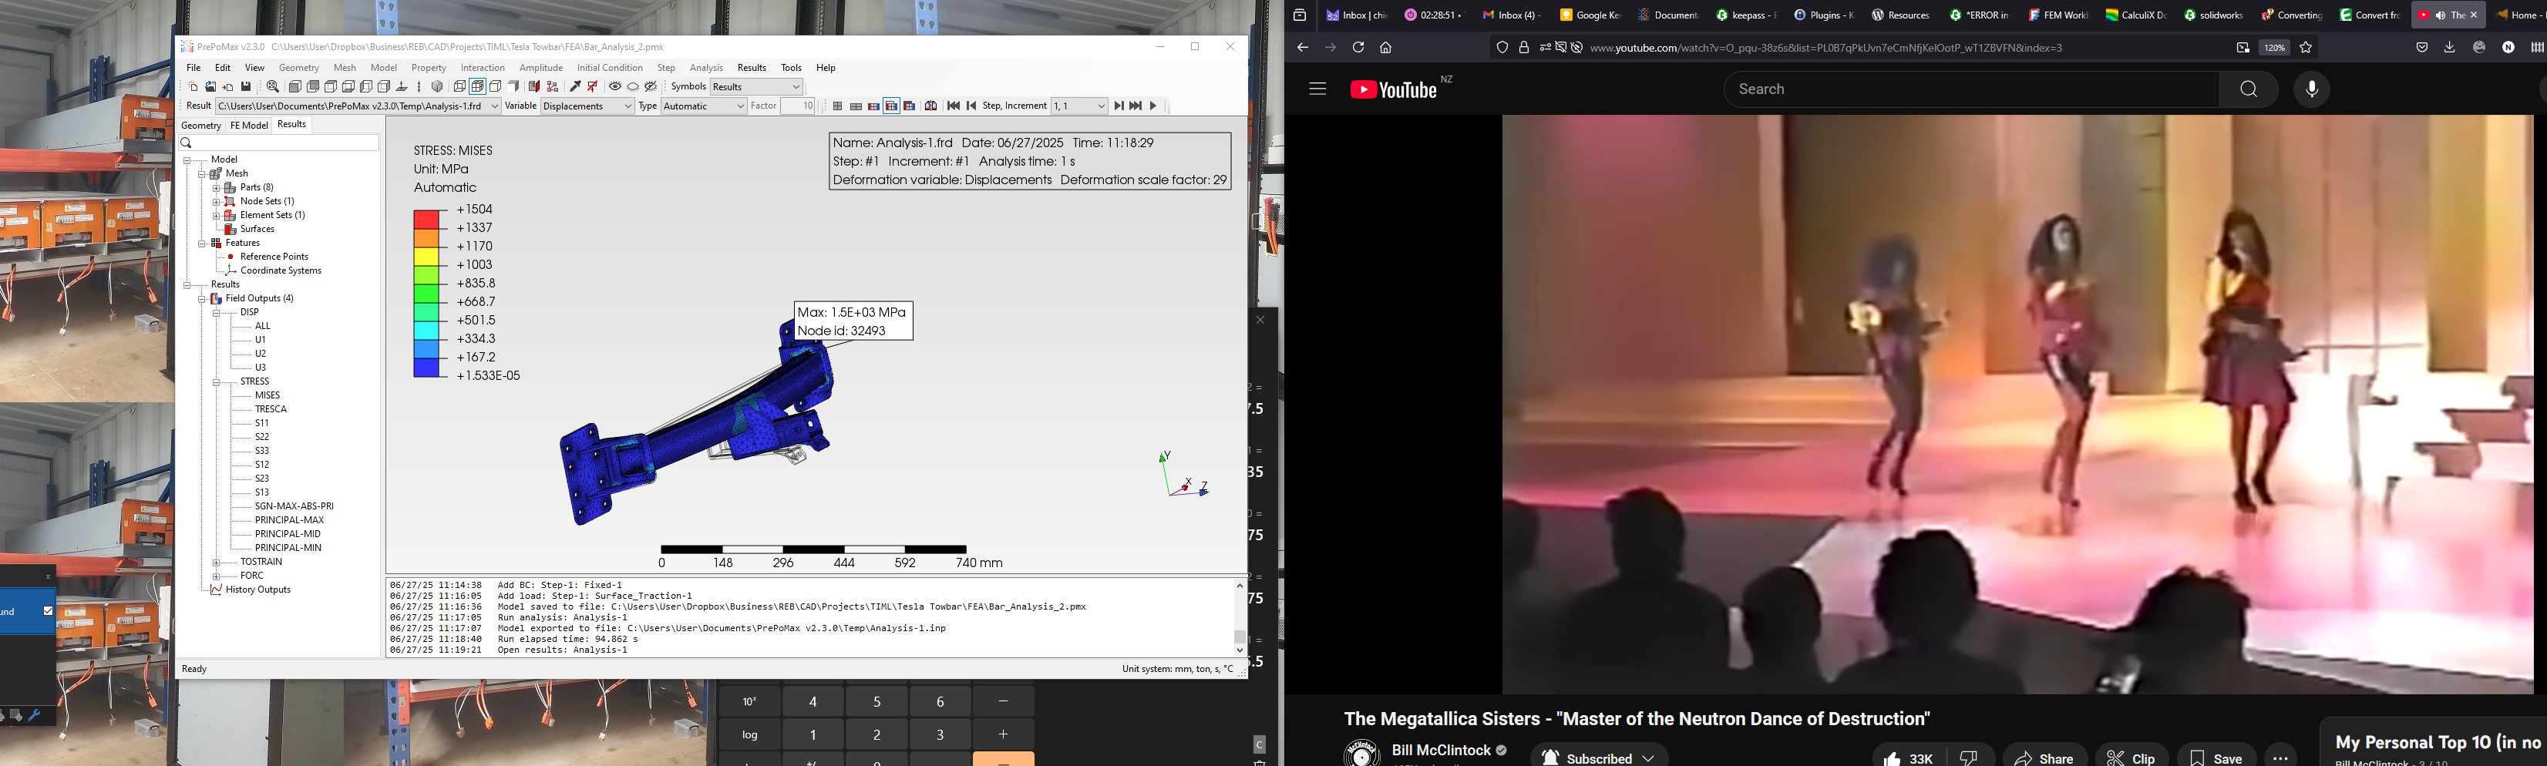The height and width of the screenshot is (766, 2547).
Task: Select the PRINCIPAL-MAX stress result
Action: [290, 520]
